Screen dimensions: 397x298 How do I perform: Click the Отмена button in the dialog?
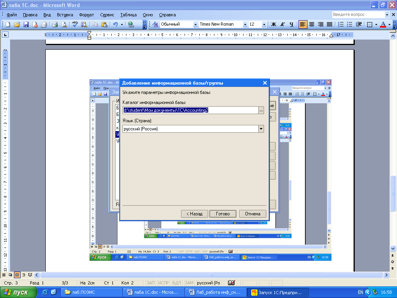coord(253,214)
